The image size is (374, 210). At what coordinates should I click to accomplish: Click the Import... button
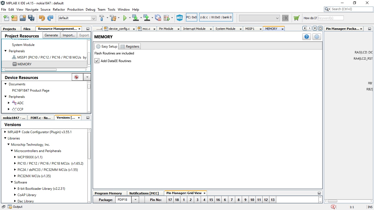pyautogui.click(x=68, y=35)
